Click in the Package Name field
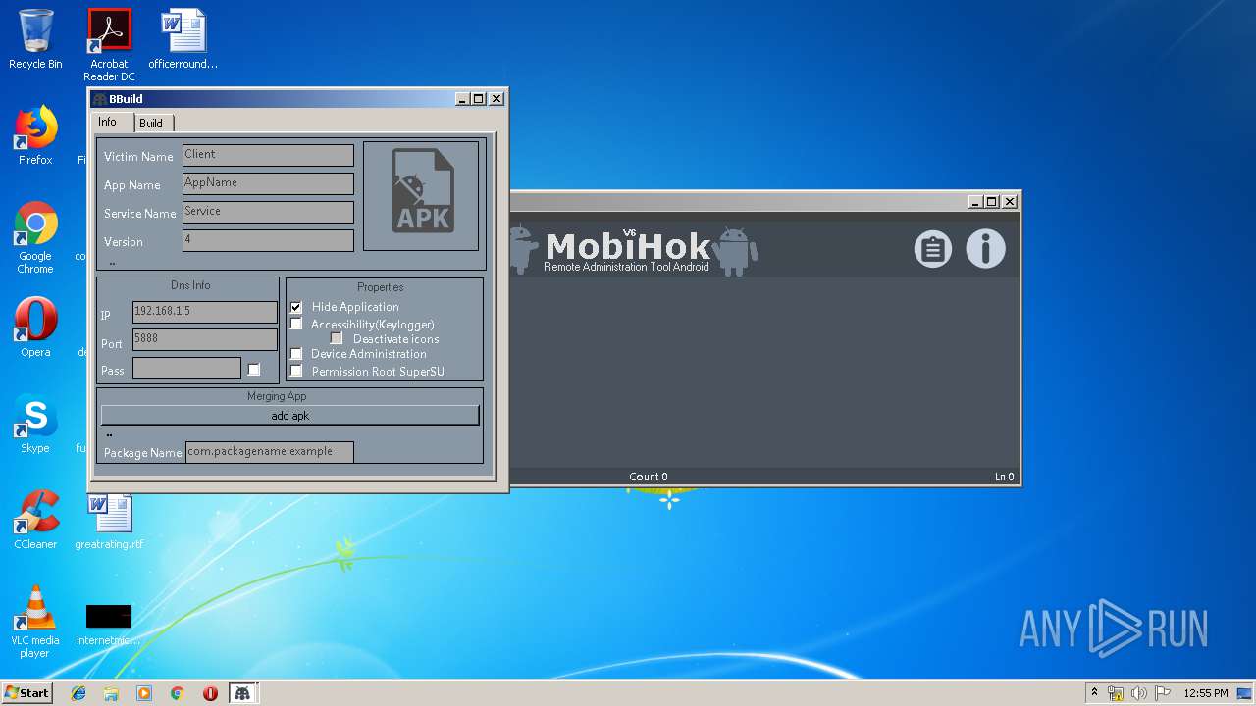 click(270, 452)
